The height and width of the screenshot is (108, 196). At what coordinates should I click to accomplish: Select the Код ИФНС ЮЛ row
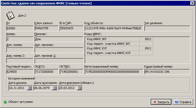pyautogui.click(x=119, y=48)
